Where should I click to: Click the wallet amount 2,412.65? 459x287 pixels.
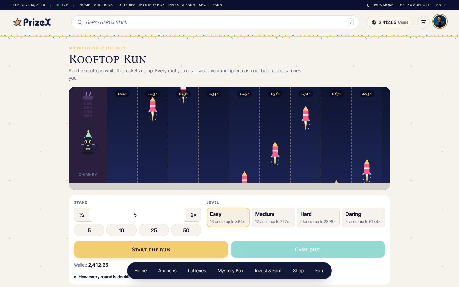pos(98,265)
